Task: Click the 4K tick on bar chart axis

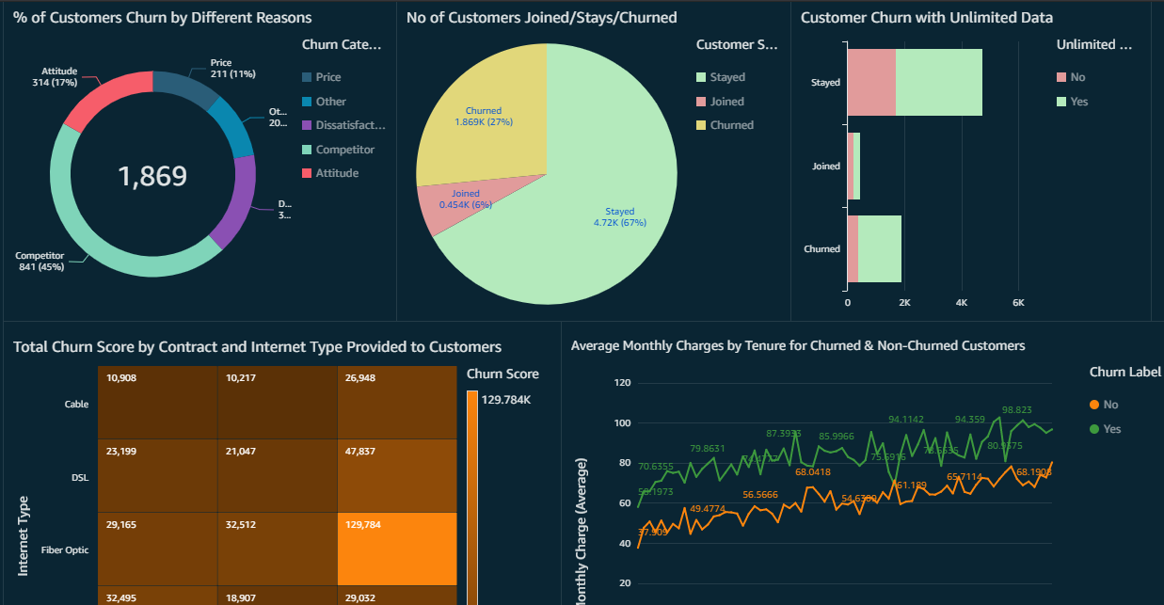Action: click(x=962, y=303)
